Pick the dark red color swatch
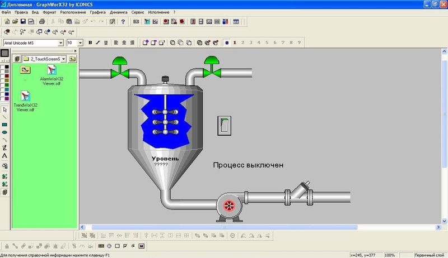 [7, 76]
